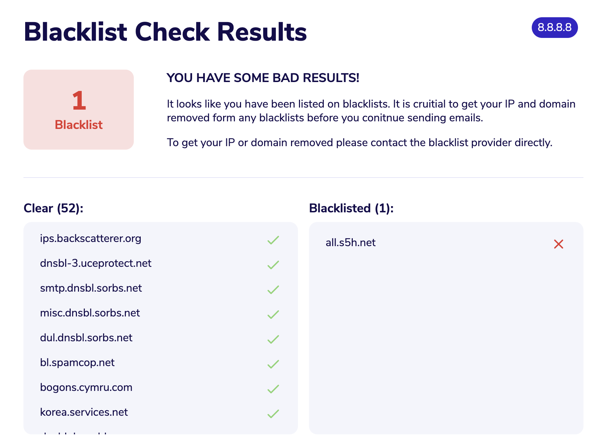Select the 8.8.8.8 IP badge
609x444 pixels.
[555, 28]
